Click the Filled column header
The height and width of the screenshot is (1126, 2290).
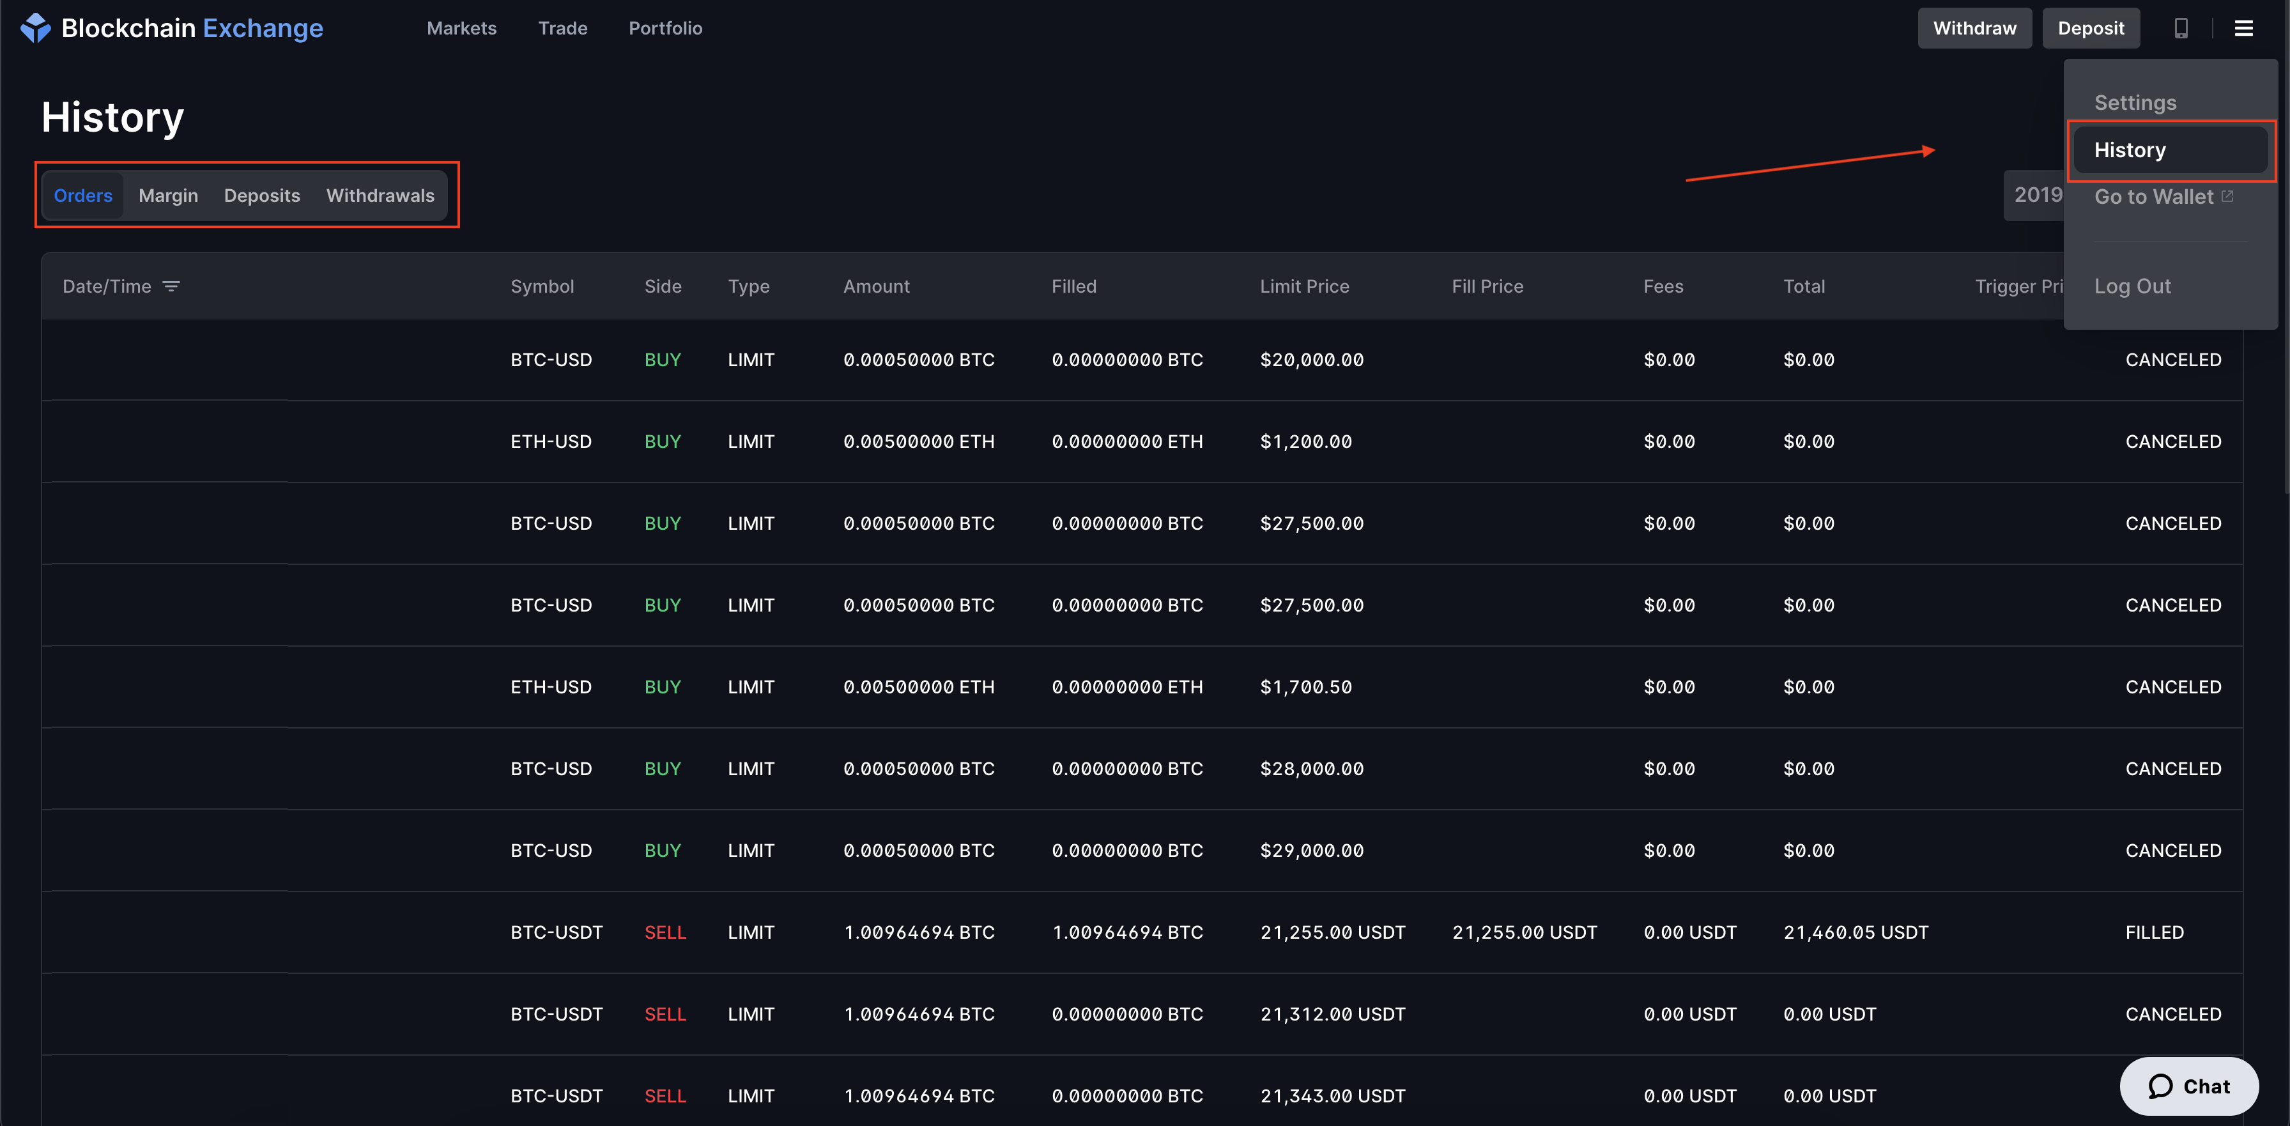tap(1074, 286)
